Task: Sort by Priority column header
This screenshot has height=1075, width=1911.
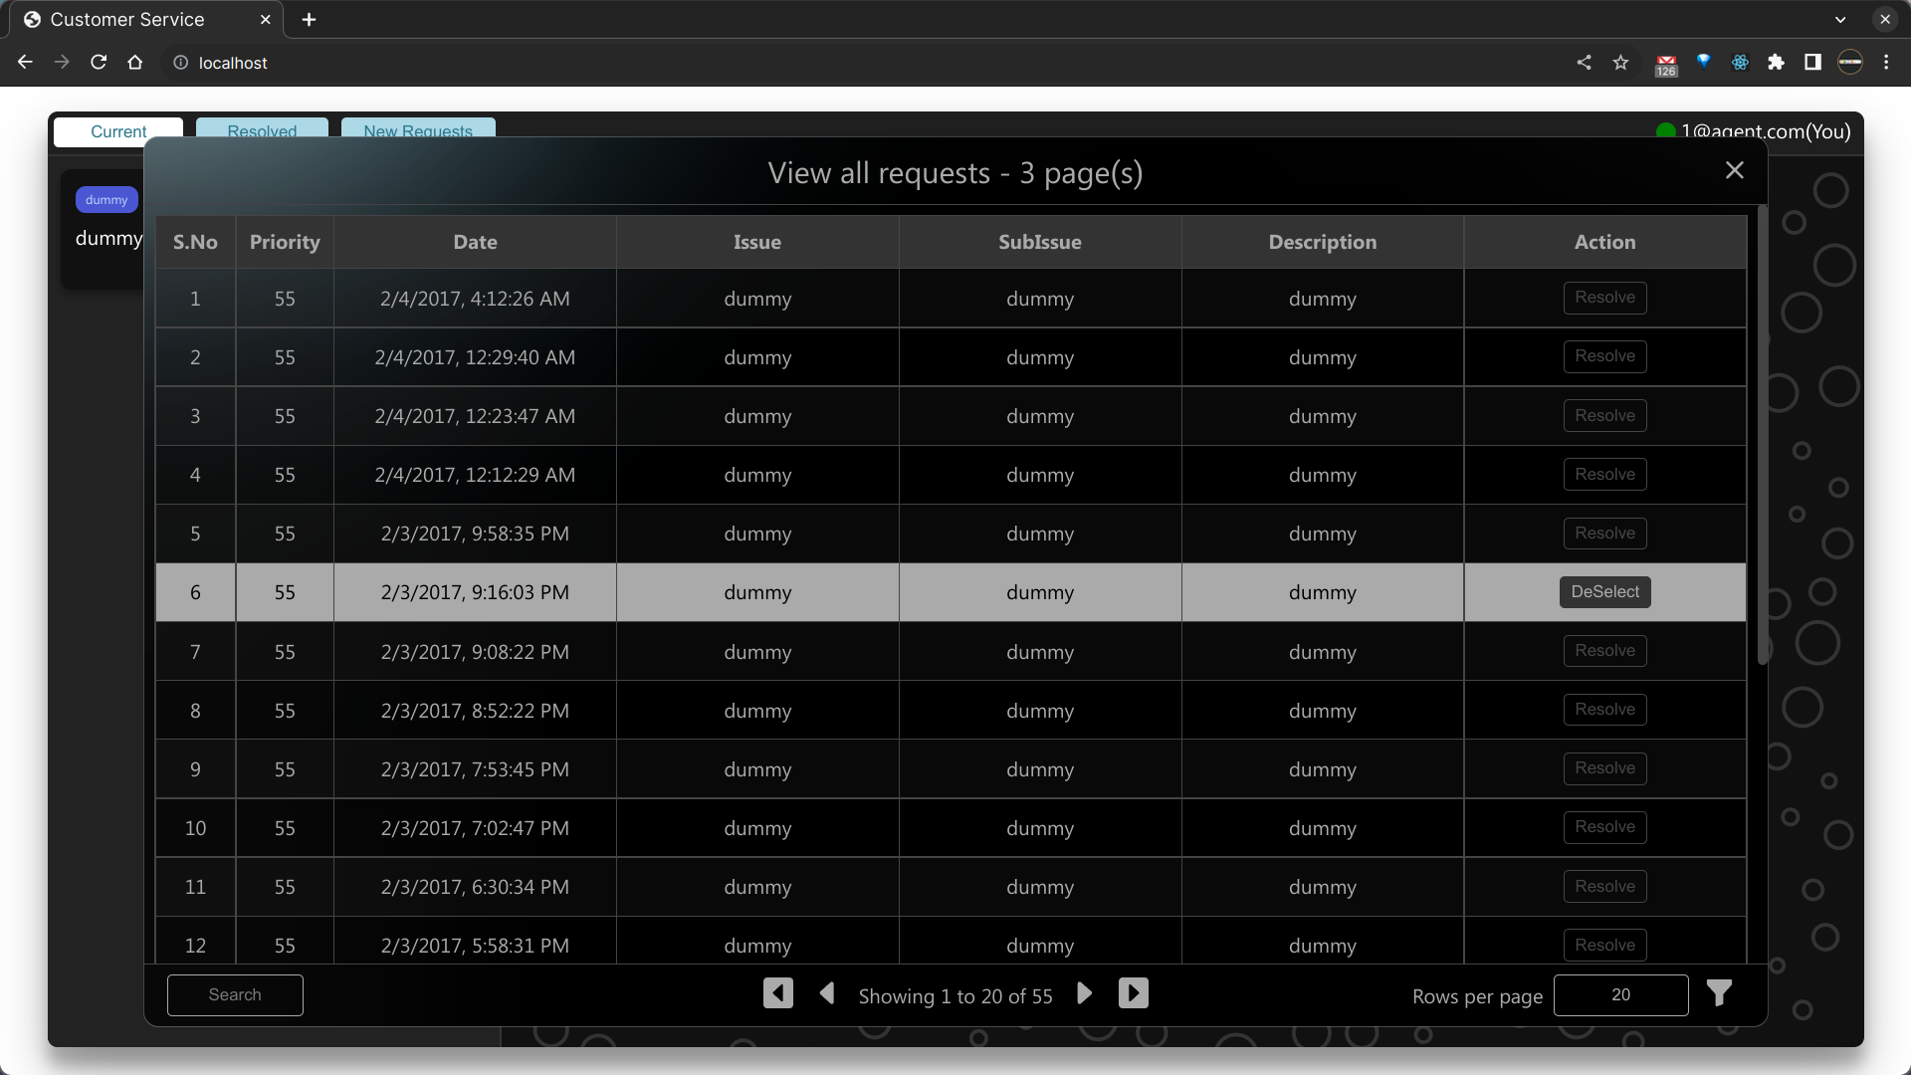Action: pyautogui.click(x=285, y=242)
